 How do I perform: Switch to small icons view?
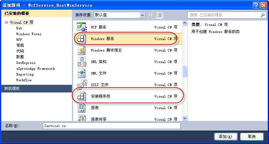tap(151, 15)
